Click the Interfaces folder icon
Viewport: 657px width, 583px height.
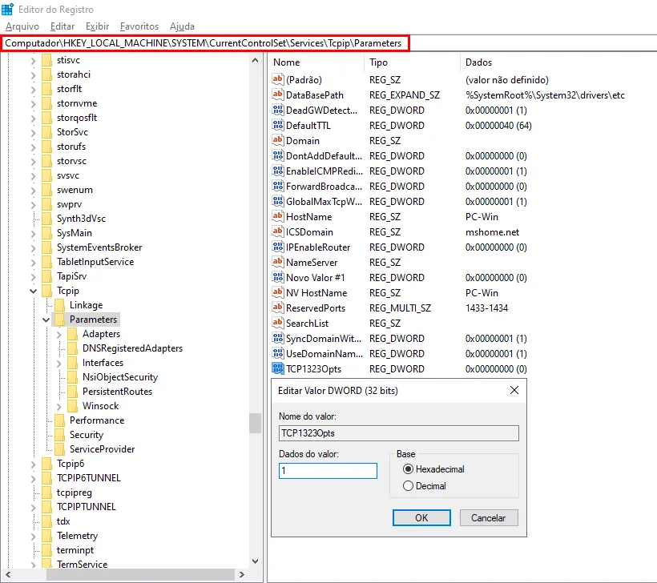(x=72, y=362)
